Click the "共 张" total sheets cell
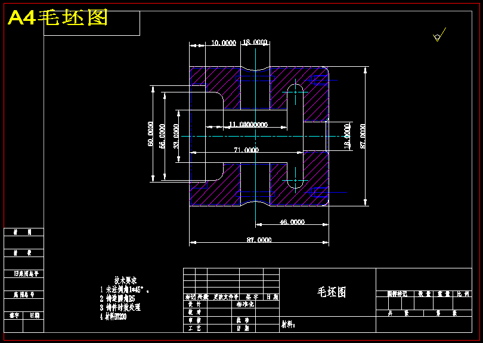The height and width of the screenshot is (343, 483). click(398, 313)
